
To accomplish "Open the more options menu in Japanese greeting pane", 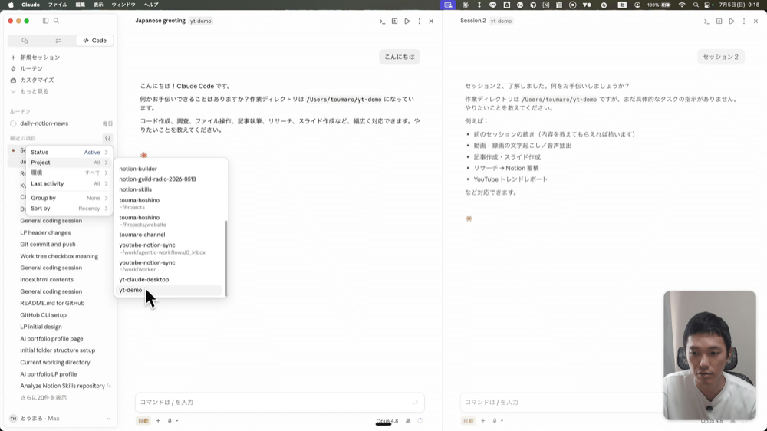I will click(420, 21).
